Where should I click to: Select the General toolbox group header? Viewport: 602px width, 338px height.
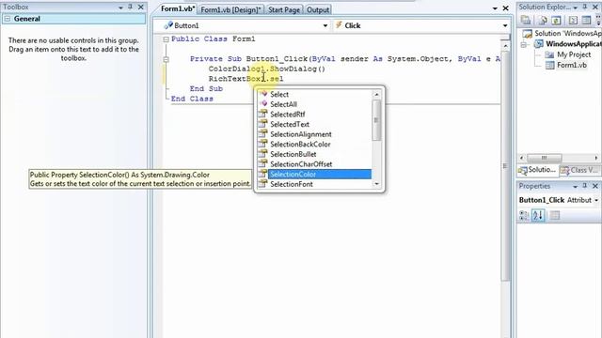coord(73,19)
